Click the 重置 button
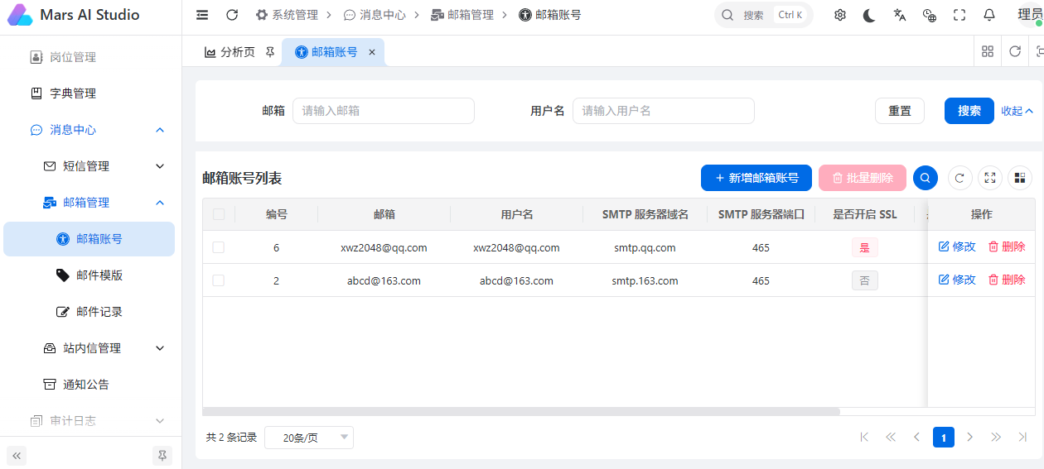 click(x=900, y=111)
